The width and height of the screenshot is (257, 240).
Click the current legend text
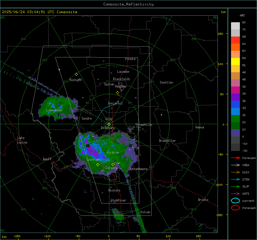click(248, 201)
